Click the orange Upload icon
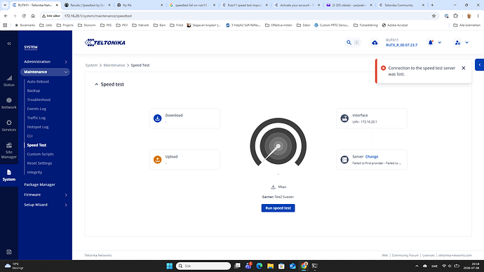 coord(157,159)
